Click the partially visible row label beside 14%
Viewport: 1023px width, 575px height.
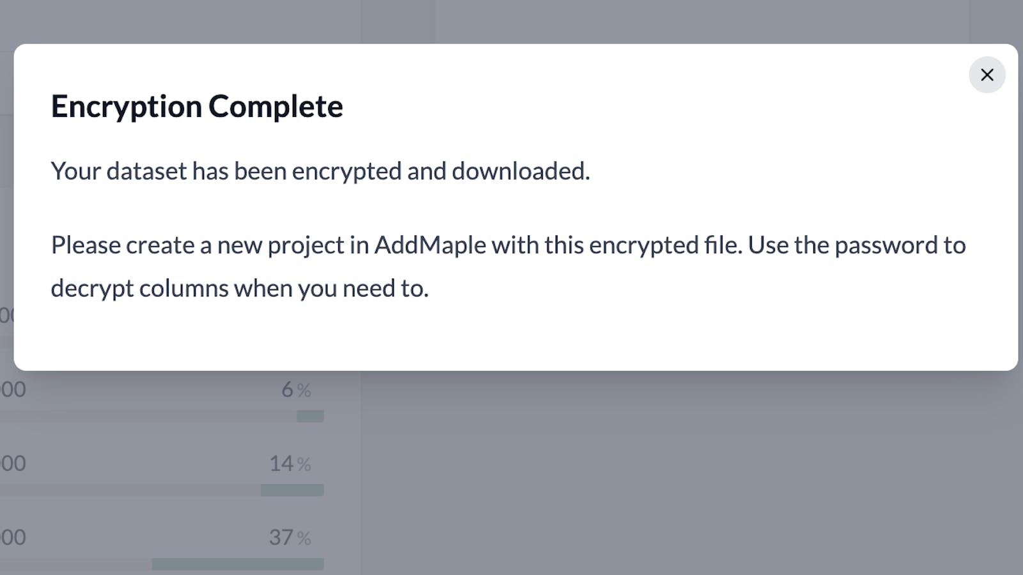click(13, 463)
